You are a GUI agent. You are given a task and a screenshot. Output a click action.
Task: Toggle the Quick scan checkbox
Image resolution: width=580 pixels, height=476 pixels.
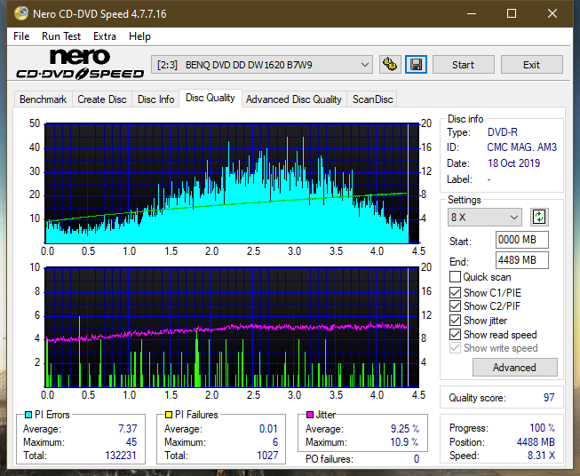tap(455, 277)
